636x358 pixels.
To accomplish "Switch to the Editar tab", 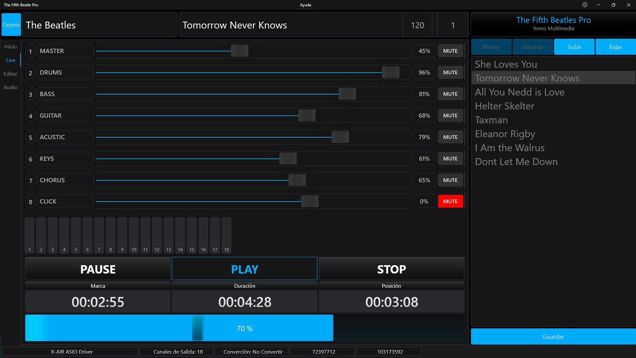I will pyautogui.click(x=10, y=74).
